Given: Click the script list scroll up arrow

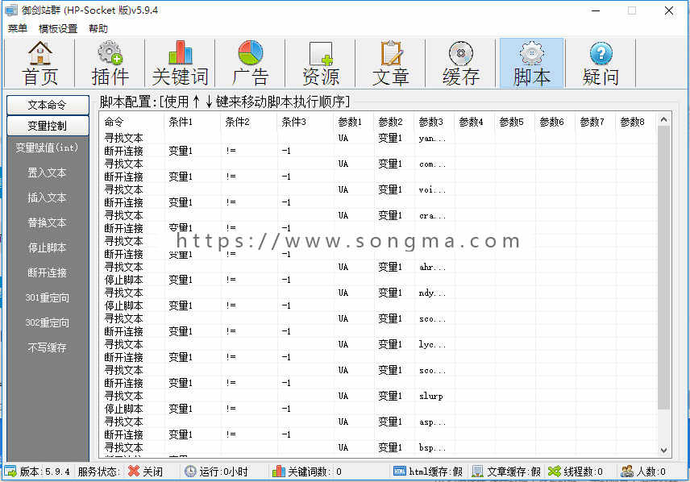Looking at the screenshot, I should (664, 119).
